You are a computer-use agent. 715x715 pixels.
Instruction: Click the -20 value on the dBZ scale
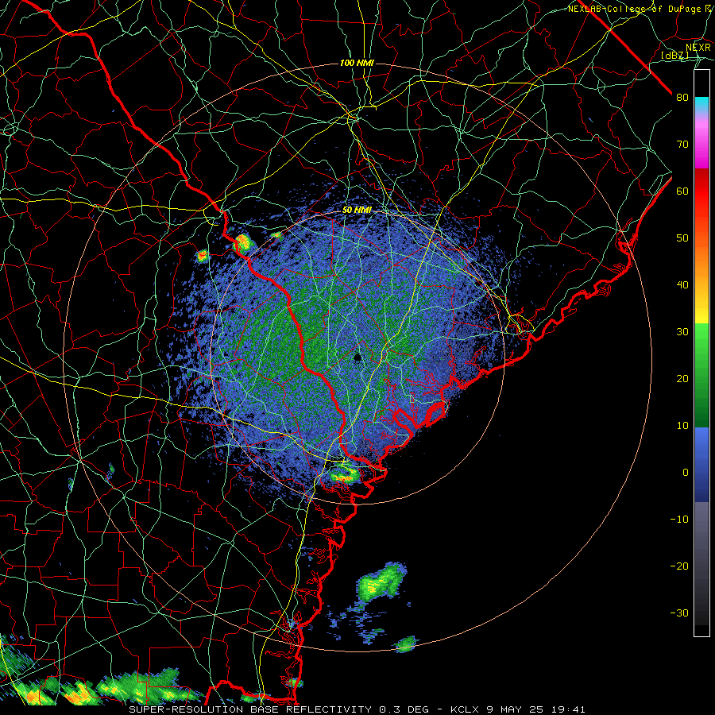tap(679, 566)
